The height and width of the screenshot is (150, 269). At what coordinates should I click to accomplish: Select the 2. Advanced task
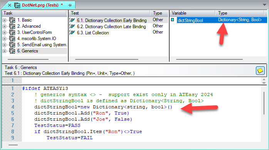pos(29,26)
